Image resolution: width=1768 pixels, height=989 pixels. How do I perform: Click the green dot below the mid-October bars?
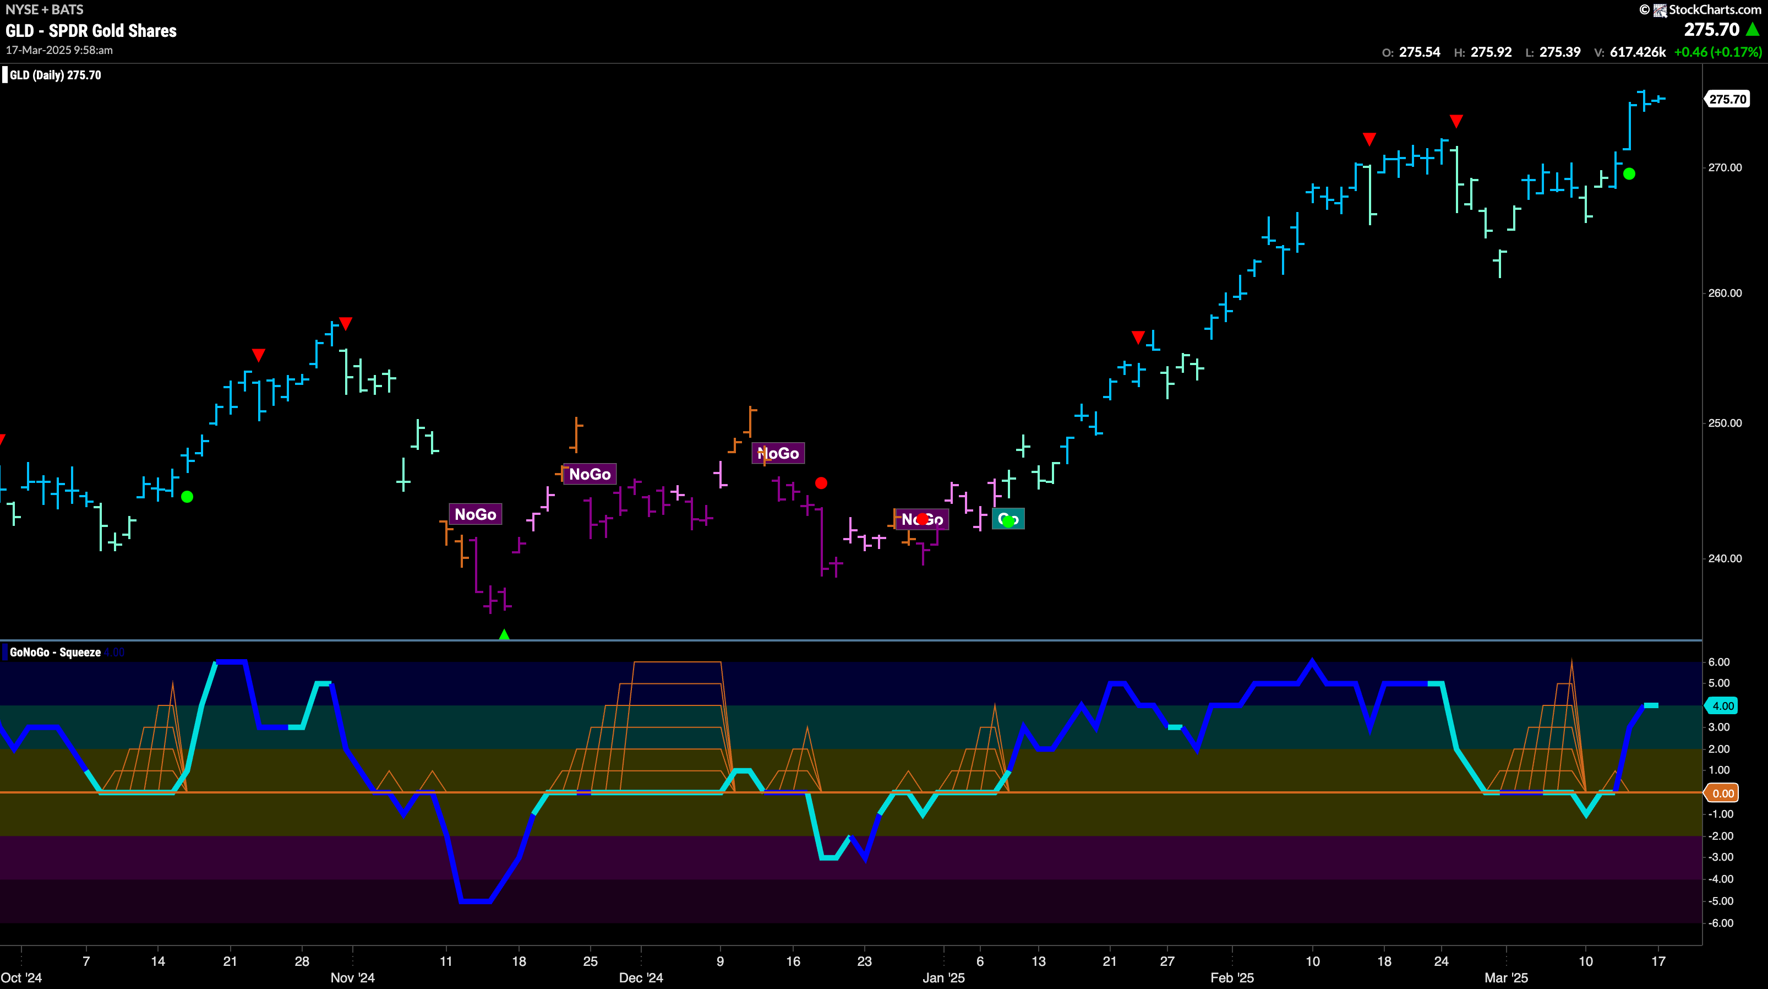pyautogui.click(x=187, y=497)
